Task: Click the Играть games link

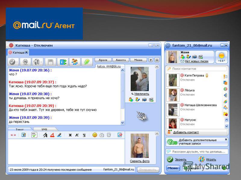Action: coord(211,160)
